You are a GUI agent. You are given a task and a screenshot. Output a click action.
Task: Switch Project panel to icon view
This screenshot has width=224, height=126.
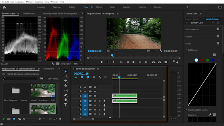pyautogui.click(x=14, y=119)
